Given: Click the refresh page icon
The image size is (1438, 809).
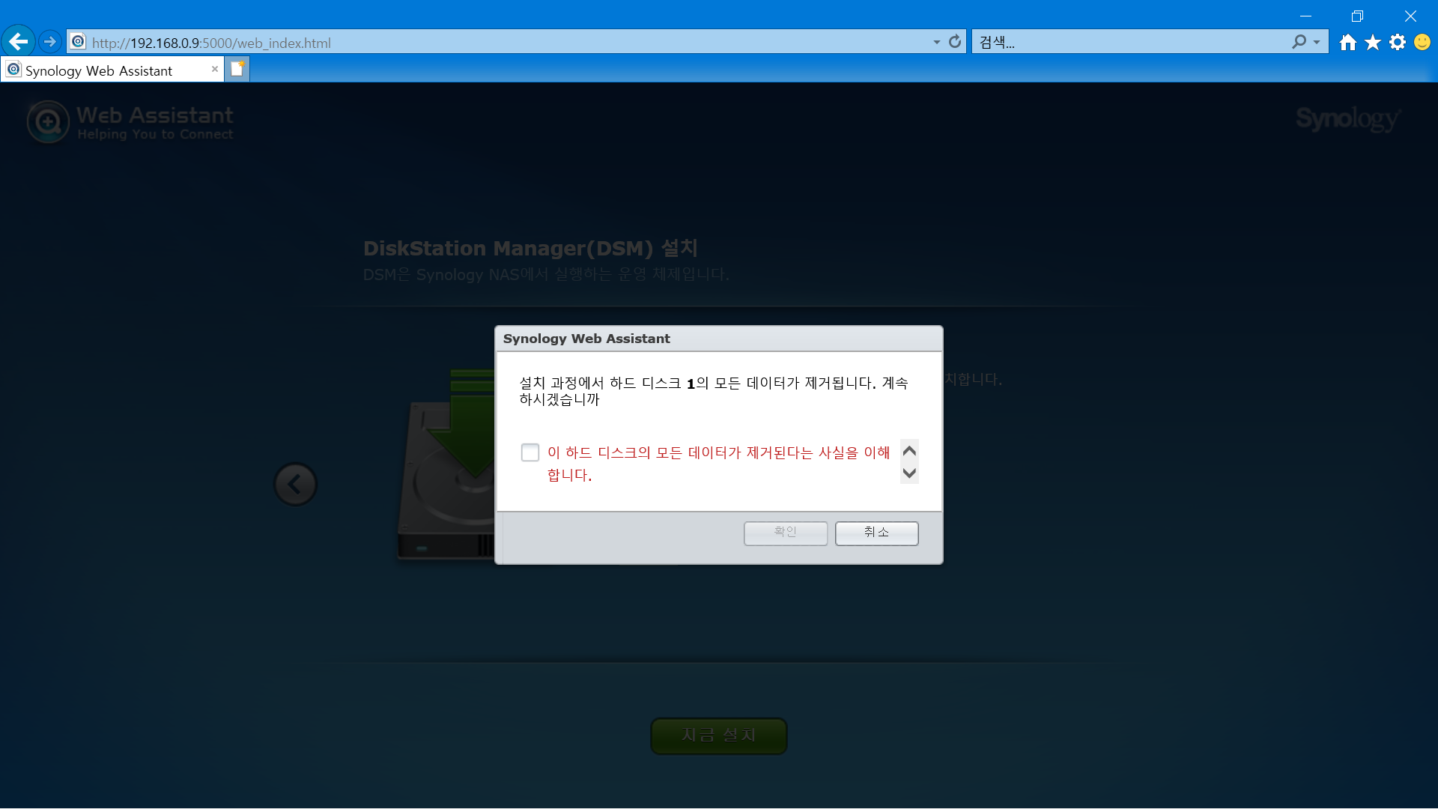Looking at the screenshot, I should tap(955, 42).
